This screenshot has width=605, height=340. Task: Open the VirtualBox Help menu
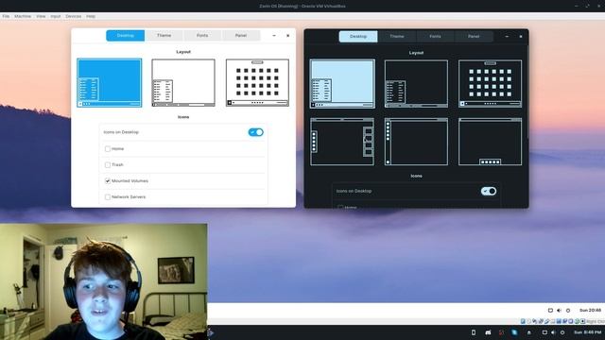[x=91, y=16]
